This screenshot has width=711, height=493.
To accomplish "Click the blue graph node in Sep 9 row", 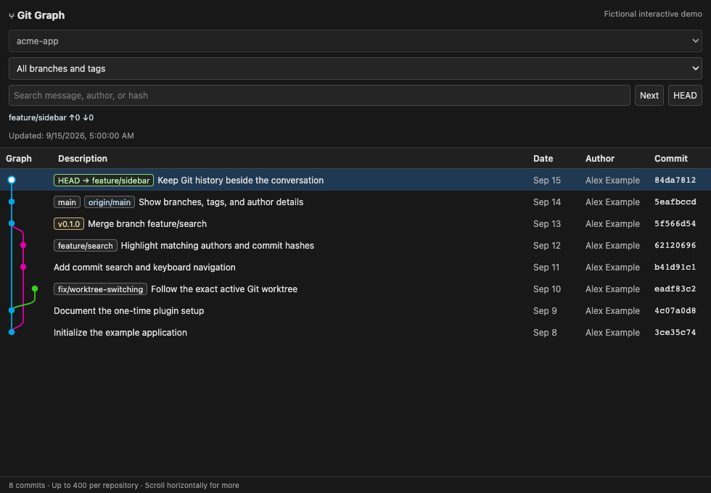I will click(12, 310).
